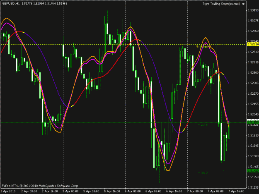The width and height of the screenshot is (259, 194).
Task: Click the 1.52960 price axis label
Action: pyautogui.click(x=253, y=31)
